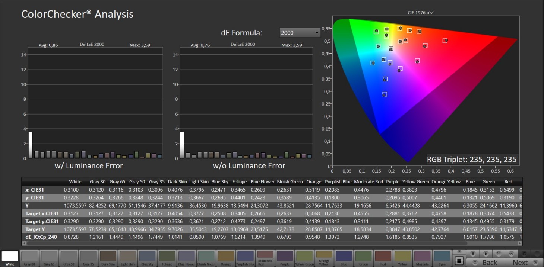The height and width of the screenshot is (267, 544).
Task: Click the round disabled icon after the refresh icon
Action: point(537,253)
